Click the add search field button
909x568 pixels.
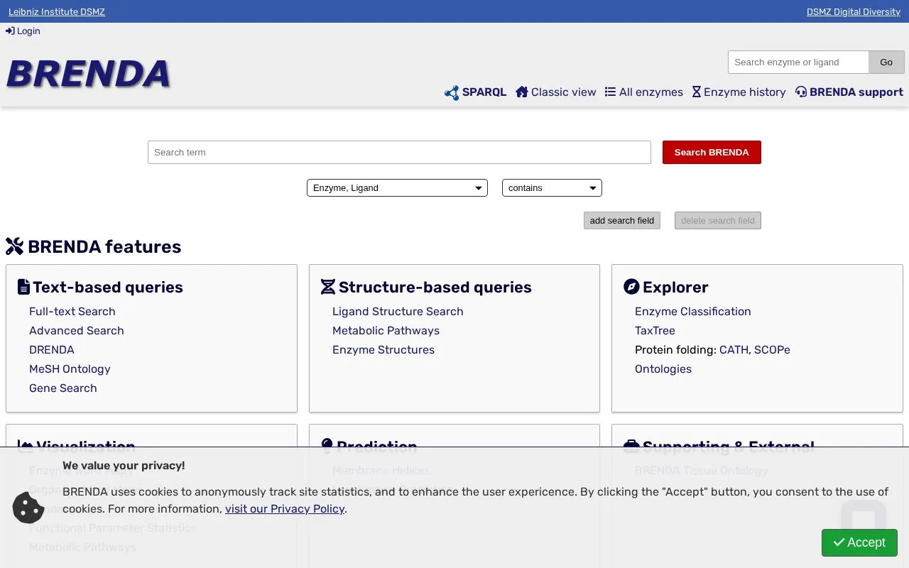tap(622, 220)
